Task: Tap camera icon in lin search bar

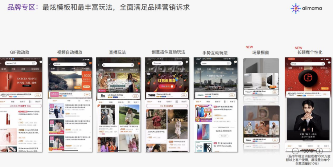Action: pos(132,65)
